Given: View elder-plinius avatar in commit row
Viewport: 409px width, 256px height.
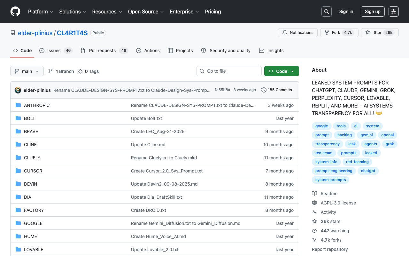Looking at the screenshot, I should tap(18, 90).
